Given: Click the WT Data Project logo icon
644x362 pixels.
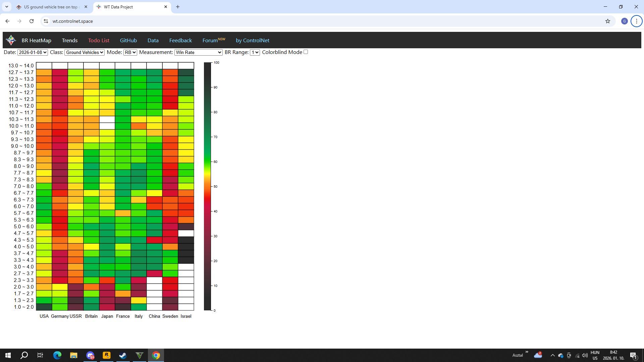Looking at the screenshot, I should pos(11,40).
